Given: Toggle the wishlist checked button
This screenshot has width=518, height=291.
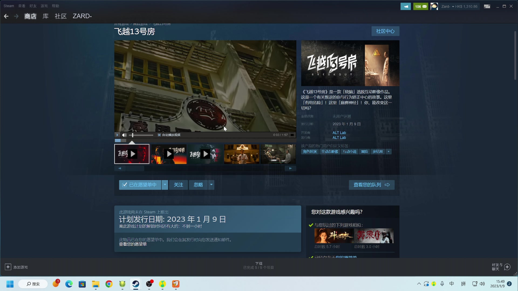Looking at the screenshot, I should tap(140, 185).
